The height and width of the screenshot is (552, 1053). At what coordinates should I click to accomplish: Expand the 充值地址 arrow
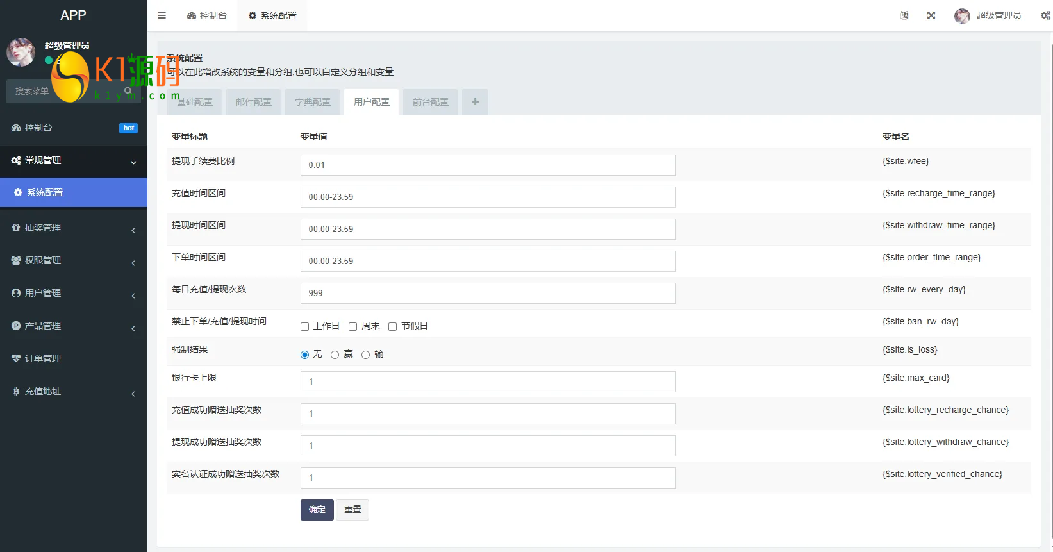[133, 394]
